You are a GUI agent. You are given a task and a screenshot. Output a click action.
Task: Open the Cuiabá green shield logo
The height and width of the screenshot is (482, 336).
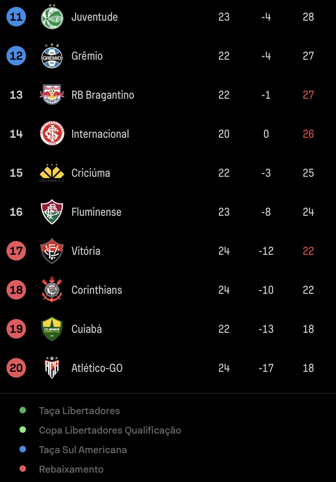coord(52,329)
